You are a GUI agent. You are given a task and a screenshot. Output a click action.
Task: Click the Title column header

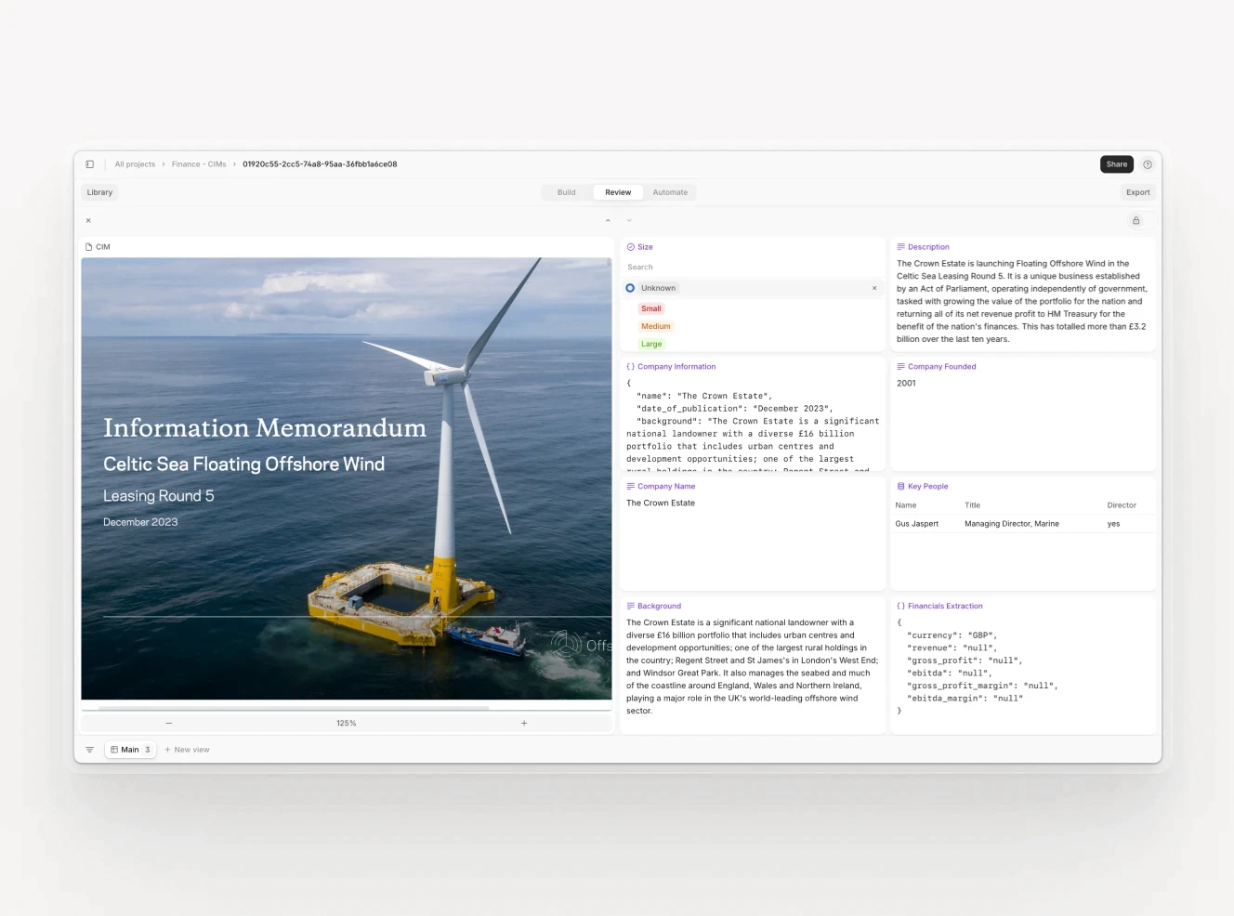pyautogui.click(x=972, y=505)
